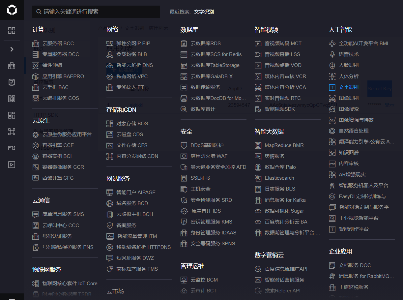This screenshot has width=403, height=300.
Task: Open 人脸识别
Action: (x=349, y=65)
